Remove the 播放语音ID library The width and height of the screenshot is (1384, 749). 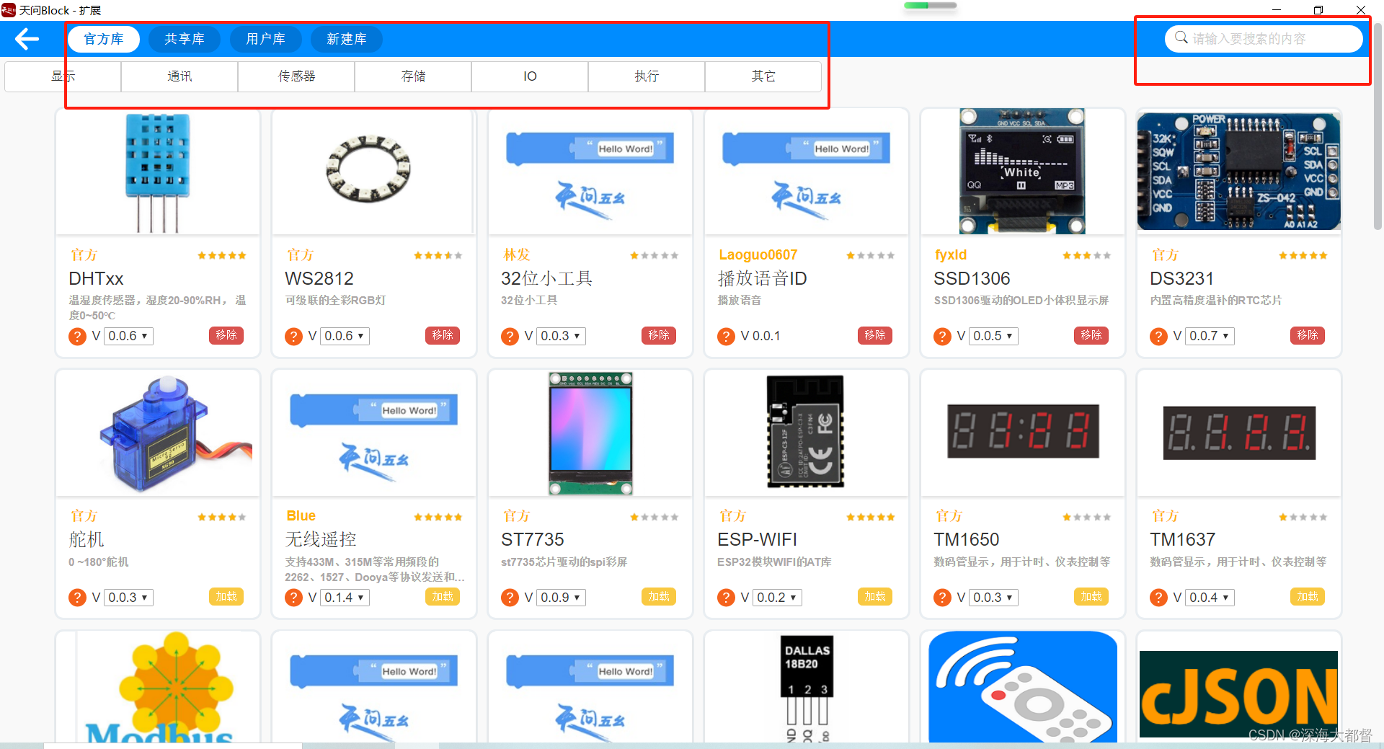click(x=875, y=335)
